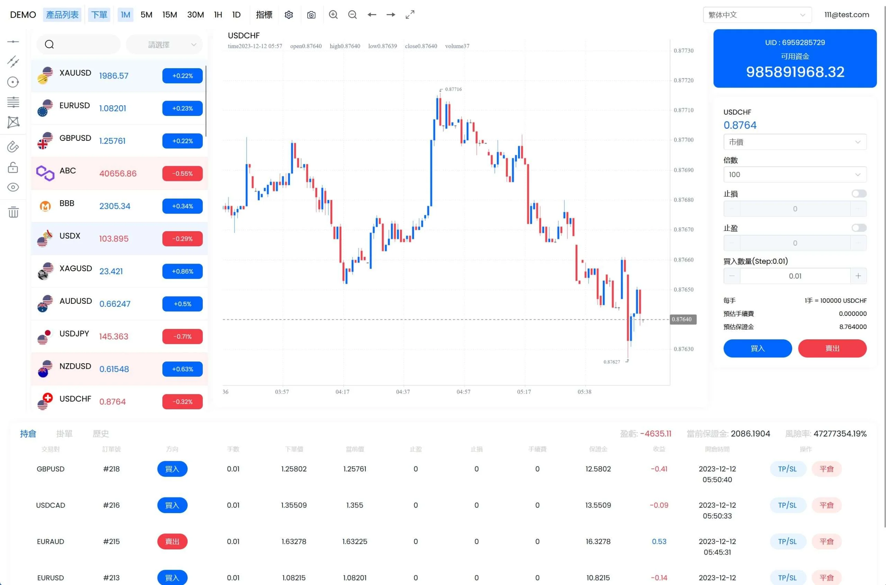Increase buy quantity with plus stepper
The image size is (886, 585).
[858, 276]
